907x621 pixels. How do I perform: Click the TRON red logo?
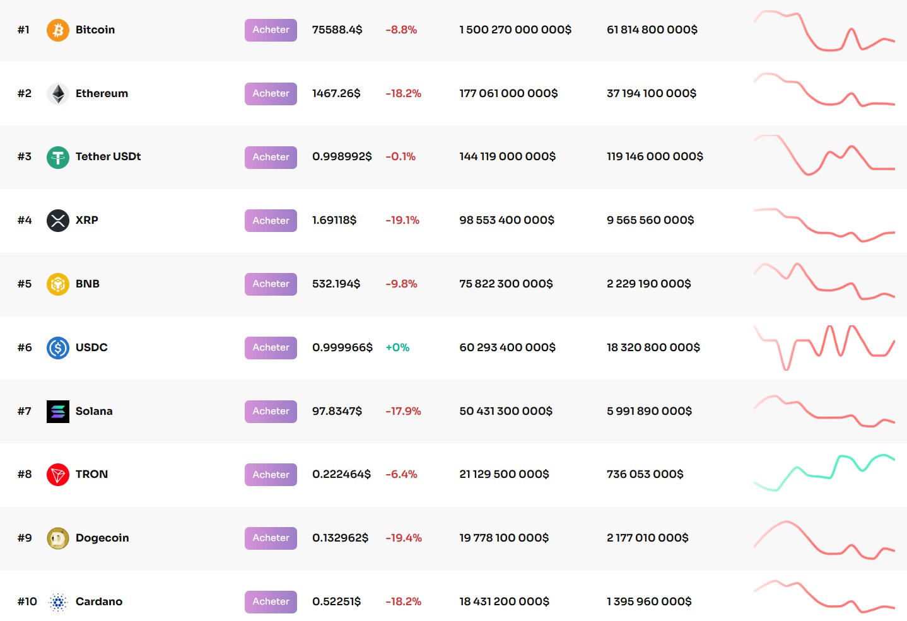coord(57,474)
